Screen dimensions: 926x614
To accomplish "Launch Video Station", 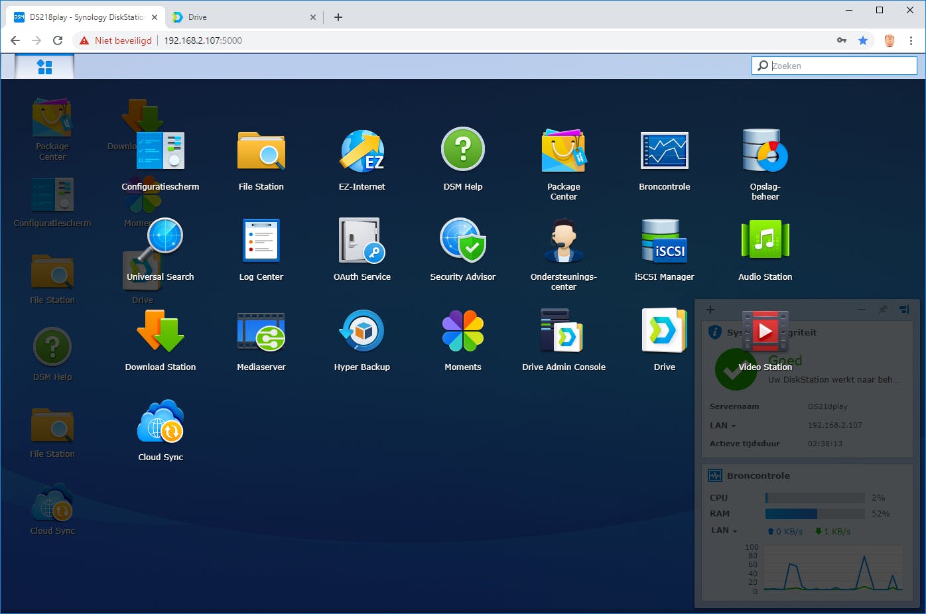I will [x=765, y=341].
